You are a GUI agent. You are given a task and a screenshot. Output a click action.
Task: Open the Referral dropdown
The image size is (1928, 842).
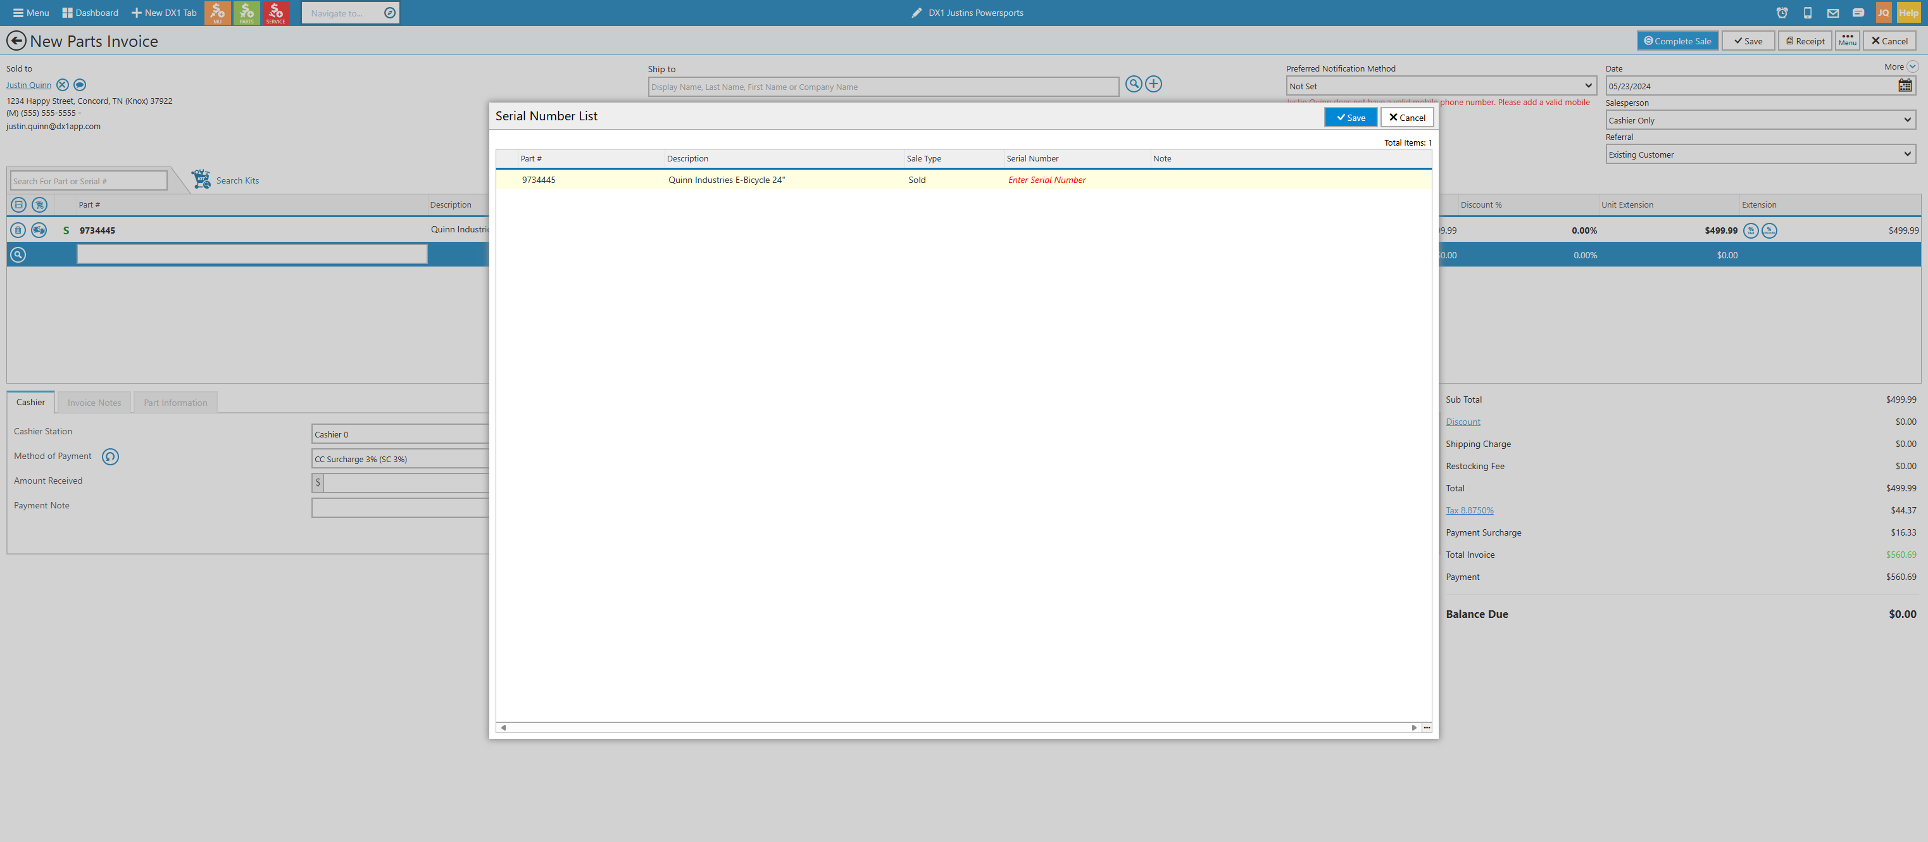pos(1760,154)
